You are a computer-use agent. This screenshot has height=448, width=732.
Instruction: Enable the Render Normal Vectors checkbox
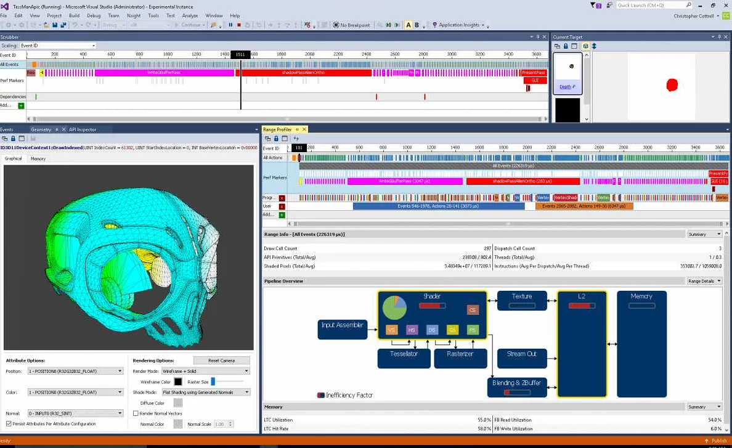pyautogui.click(x=136, y=413)
